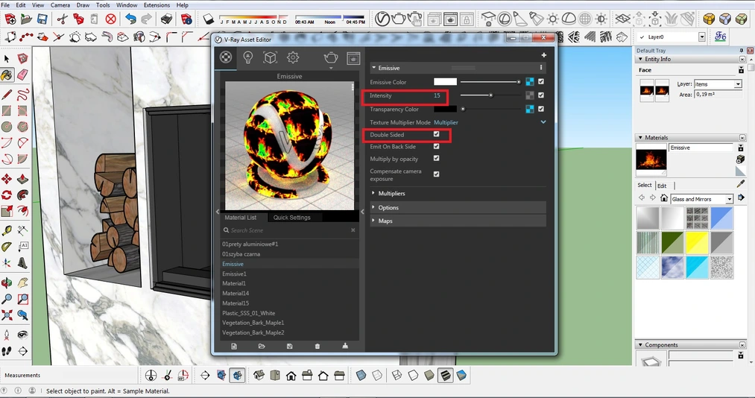Click the Print icon in the toolbar

167,19
